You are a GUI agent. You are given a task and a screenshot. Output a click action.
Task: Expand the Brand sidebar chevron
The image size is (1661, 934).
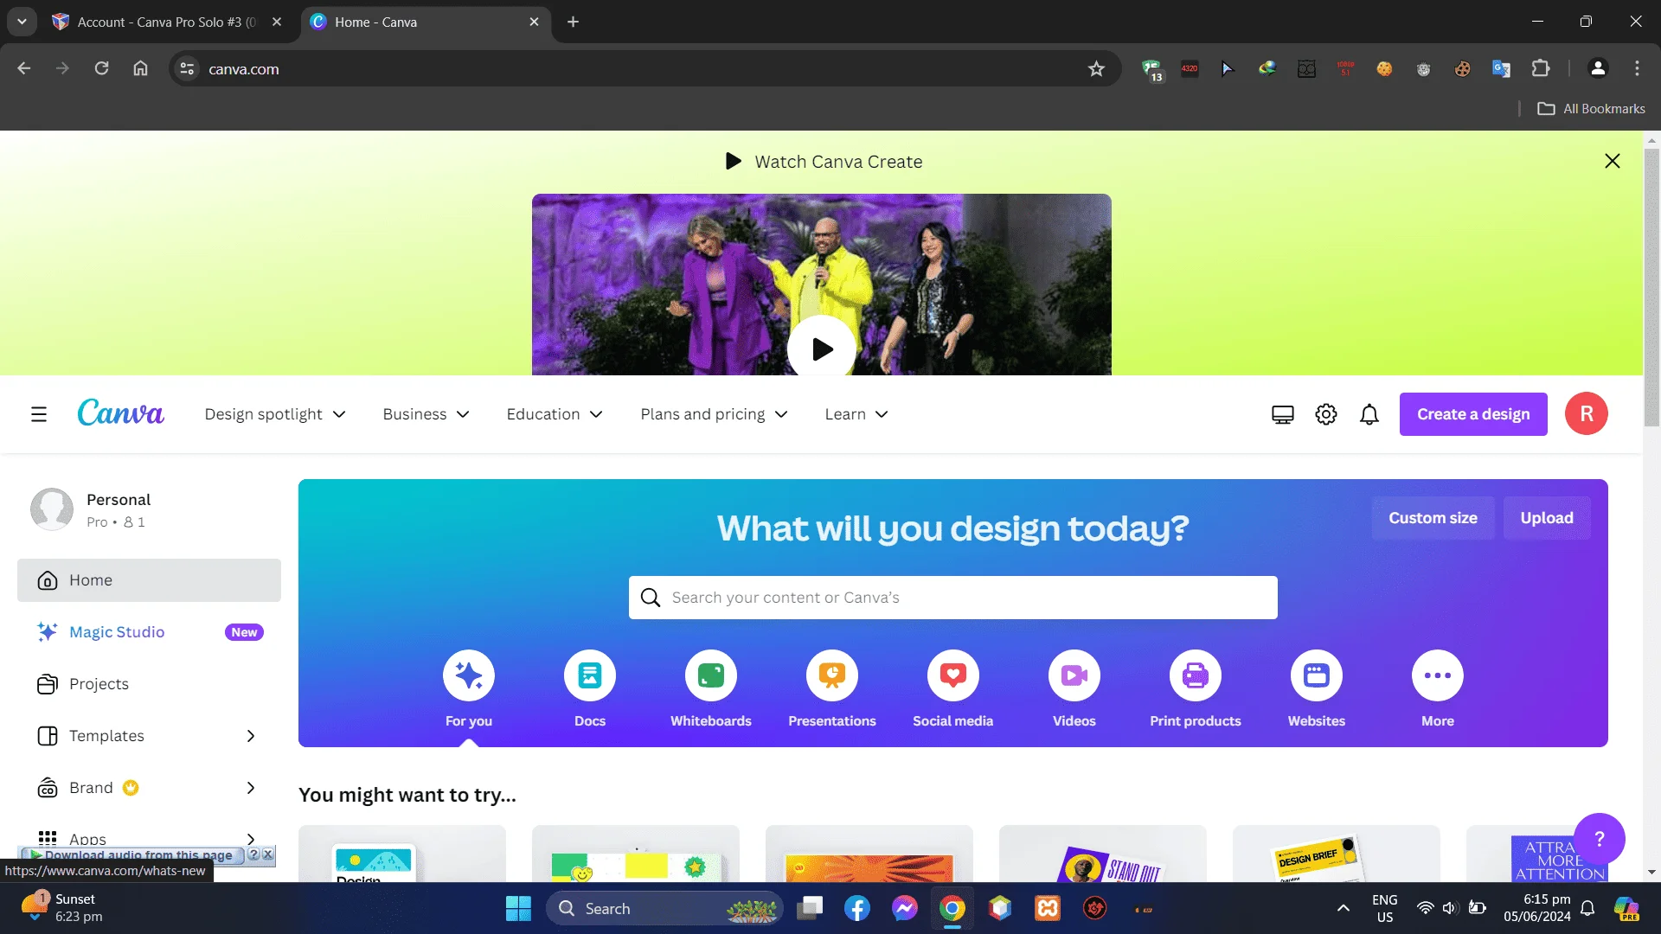[x=251, y=788]
